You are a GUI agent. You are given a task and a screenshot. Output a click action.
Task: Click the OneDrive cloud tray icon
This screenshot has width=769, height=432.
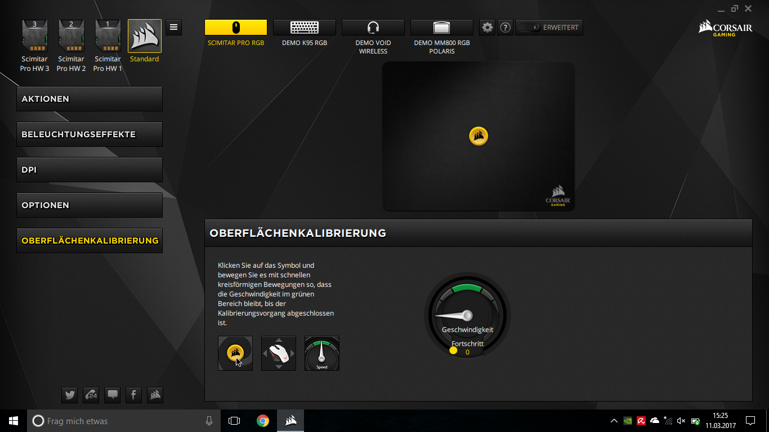(655, 421)
